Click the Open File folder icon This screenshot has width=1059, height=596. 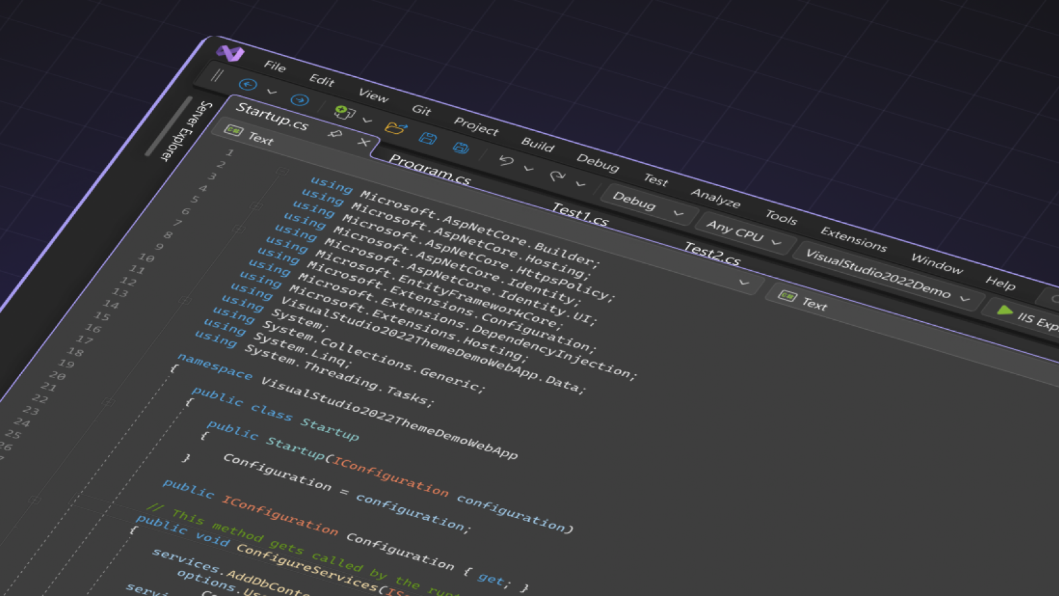tap(394, 128)
